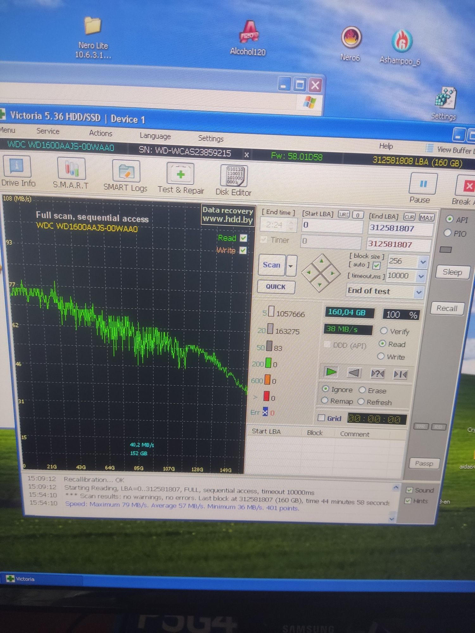475x633 pixels.
Task: Choose the Ignore error action
Action: [x=325, y=388]
